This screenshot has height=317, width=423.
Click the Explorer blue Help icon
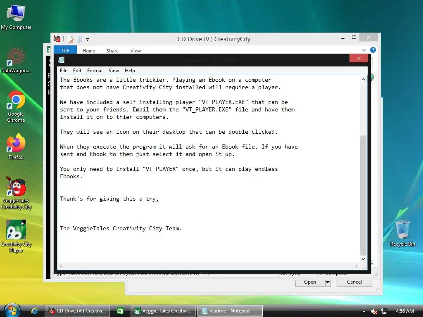(373, 50)
